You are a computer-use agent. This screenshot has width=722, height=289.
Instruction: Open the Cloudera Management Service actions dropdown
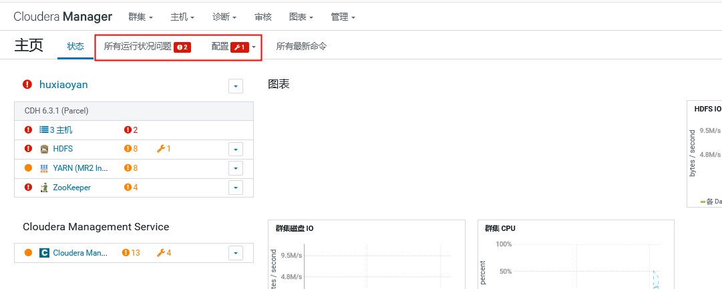tap(236, 253)
